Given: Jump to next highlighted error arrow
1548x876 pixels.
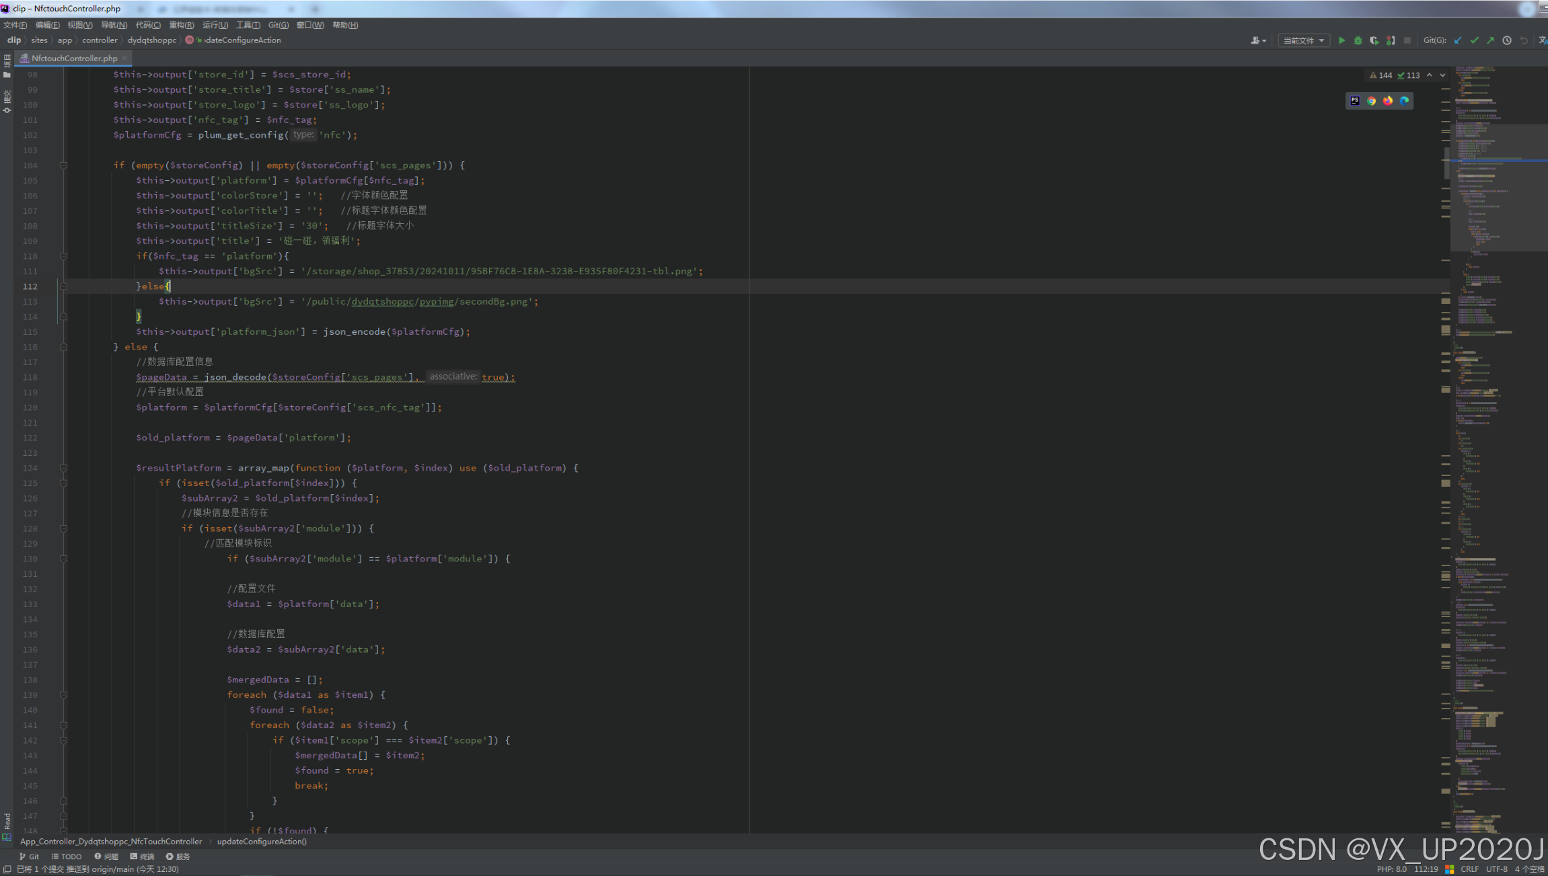Looking at the screenshot, I should coord(1442,75).
